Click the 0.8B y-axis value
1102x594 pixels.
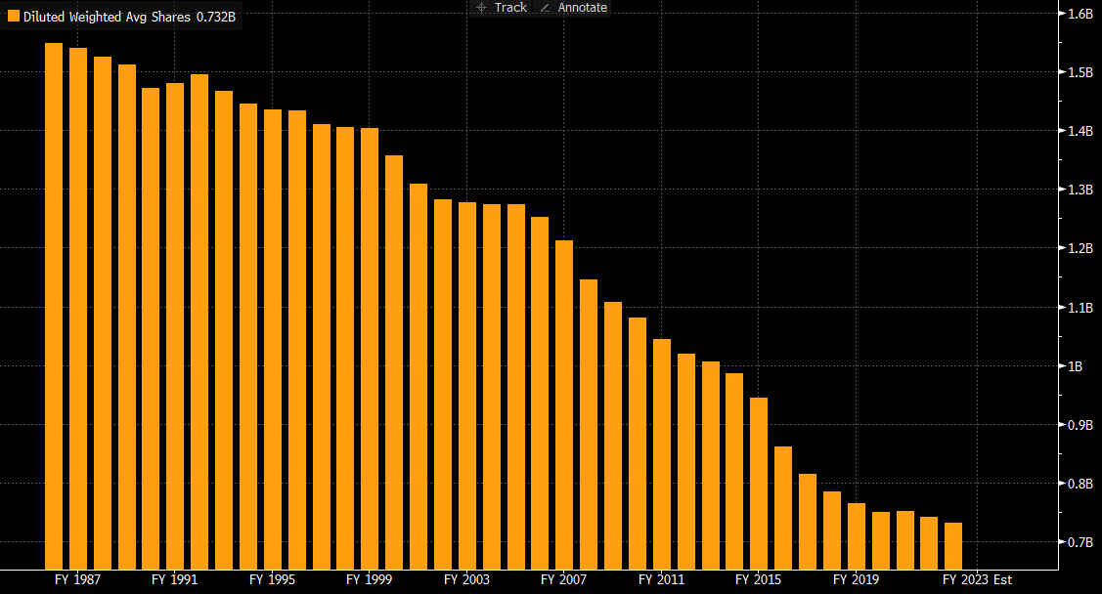[1080, 484]
